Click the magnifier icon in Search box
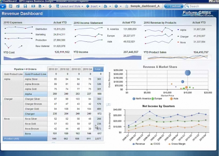Viewport: 219px width, 156px height. tap(187, 6)
